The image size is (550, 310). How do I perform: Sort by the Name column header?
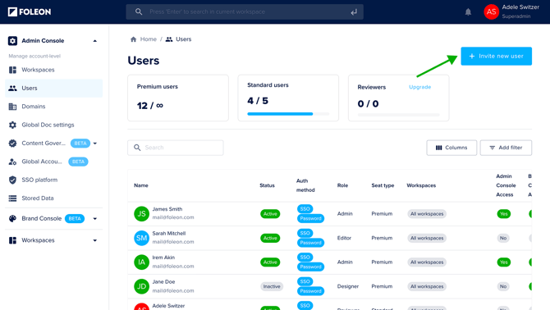(x=141, y=185)
